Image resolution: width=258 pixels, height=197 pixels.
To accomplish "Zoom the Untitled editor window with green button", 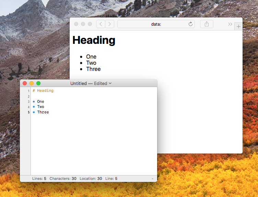I will click(x=38, y=83).
